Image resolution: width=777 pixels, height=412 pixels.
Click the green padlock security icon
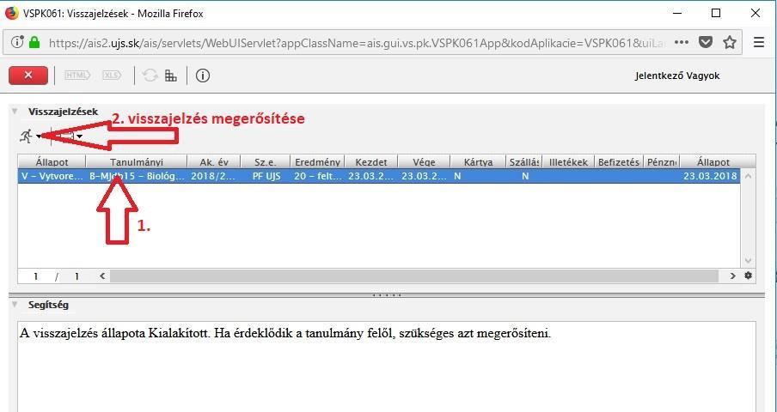(34, 42)
